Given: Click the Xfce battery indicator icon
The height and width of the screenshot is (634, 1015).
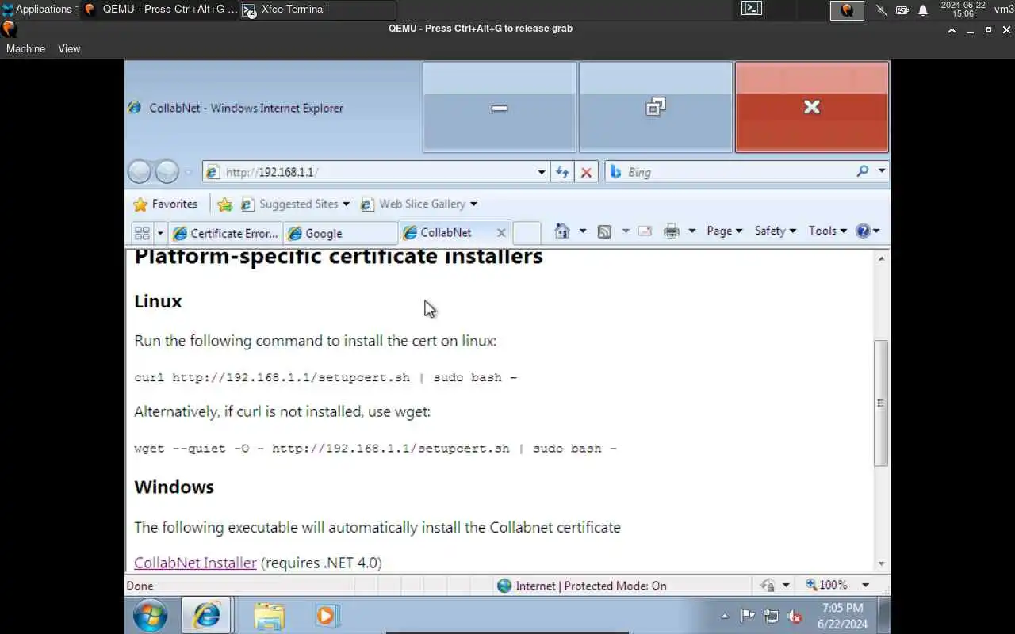Looking at the screenshot, I should (x=902, y=10).
